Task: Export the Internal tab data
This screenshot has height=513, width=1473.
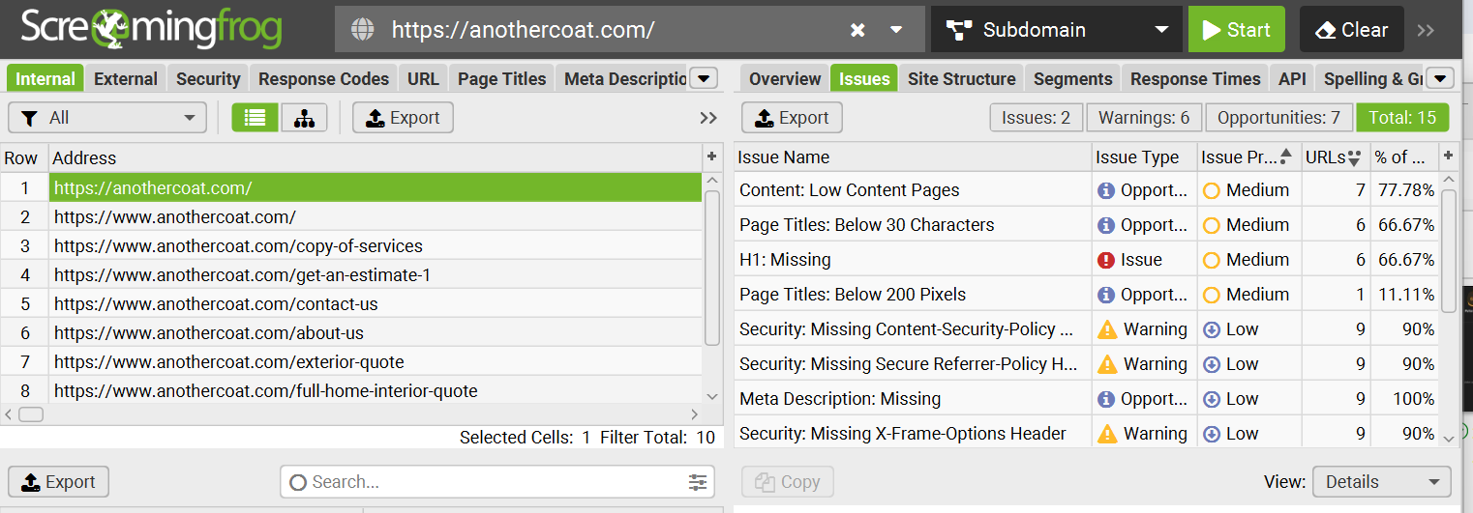Action: coord(403,118)
